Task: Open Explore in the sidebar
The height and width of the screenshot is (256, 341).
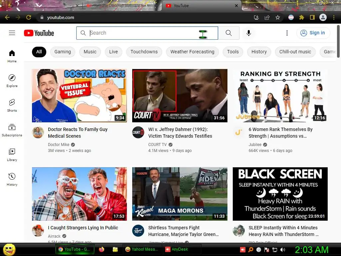Action: (12, 81)
